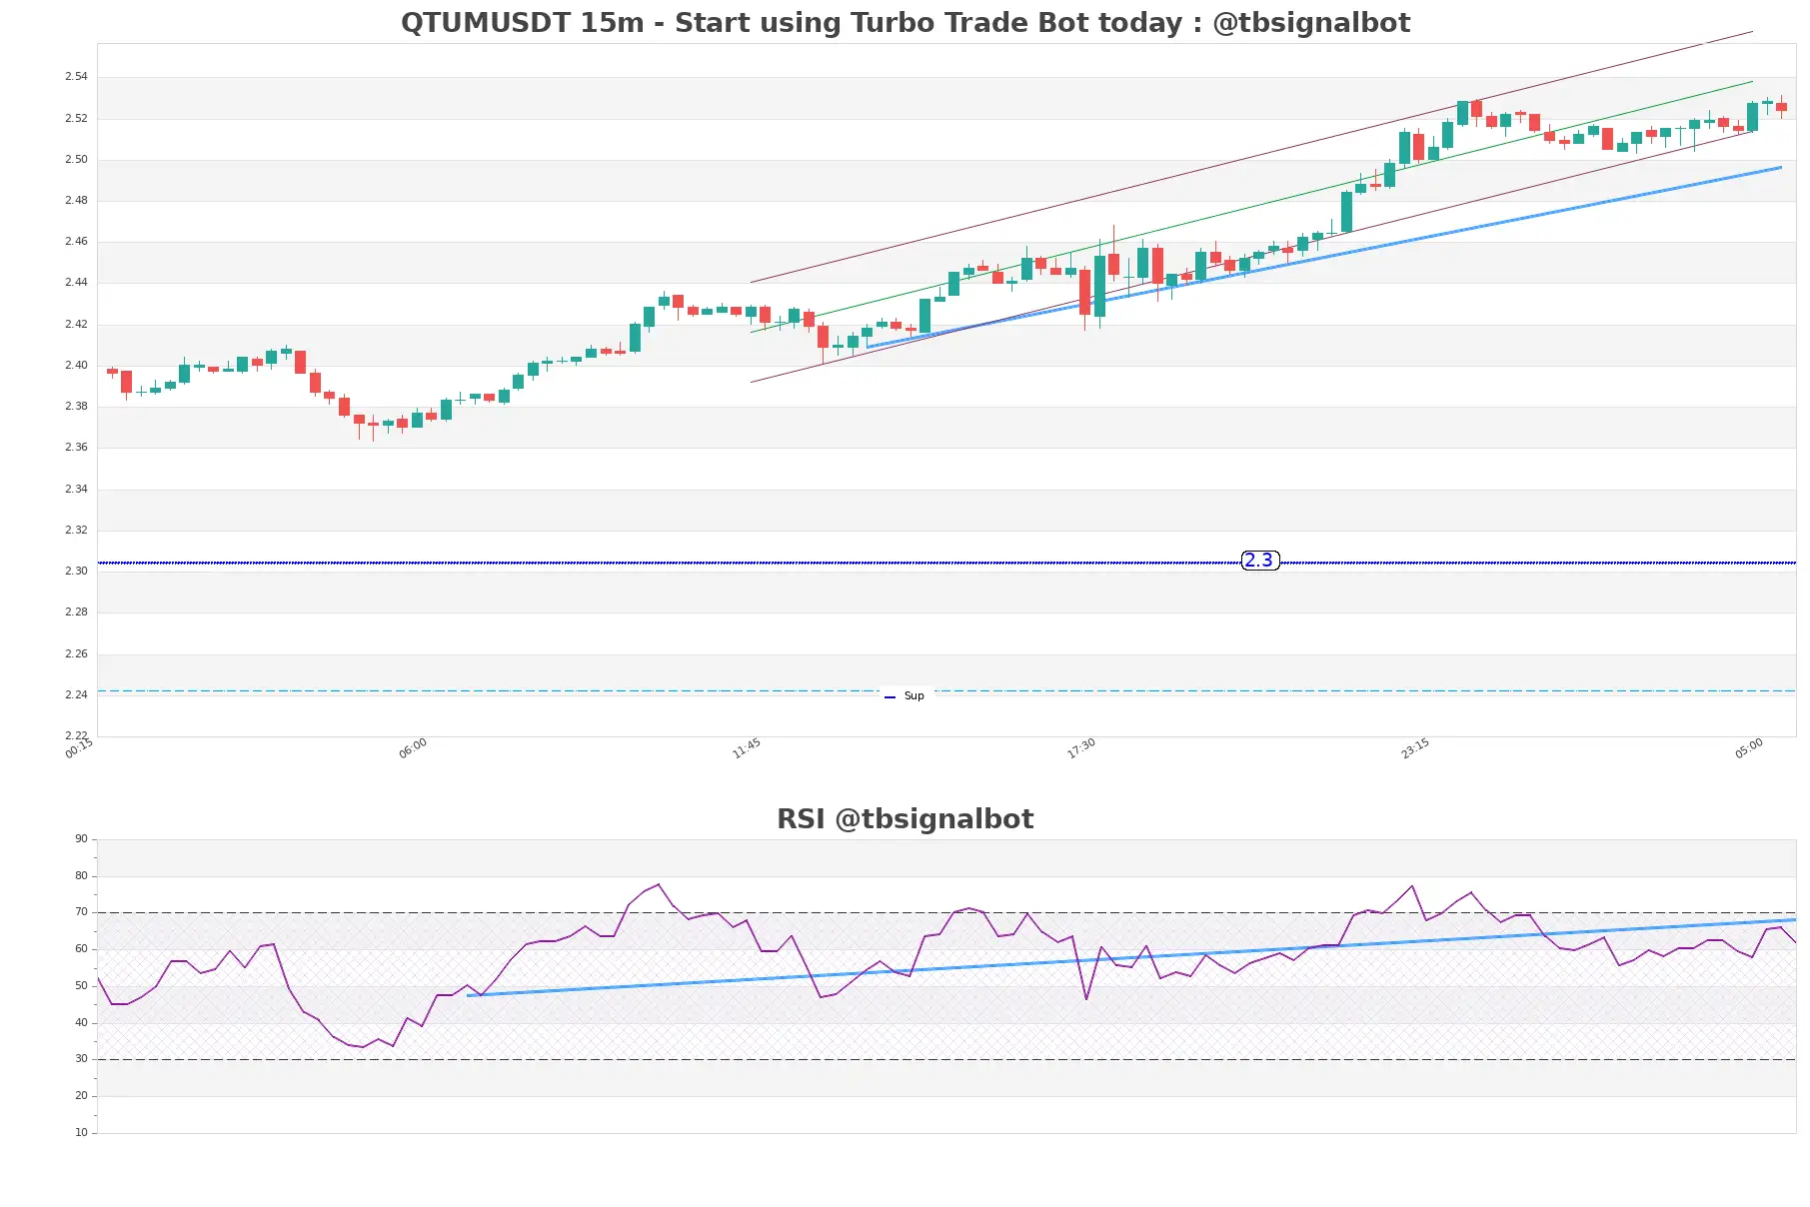The image size is (1810, 1207).
Task: Click the RSI 70 axis label
Action: (81, 911)
